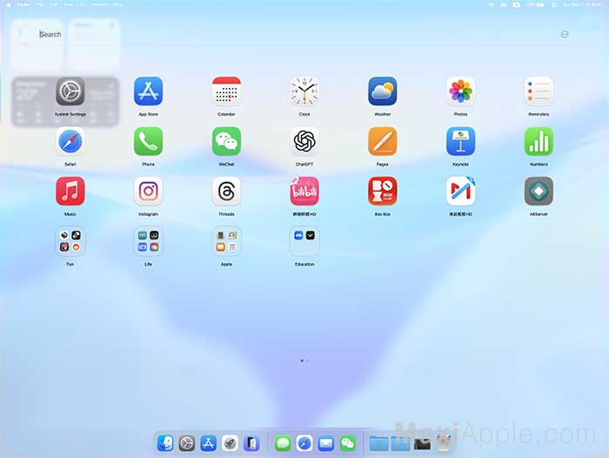609x458 pixels.
Task: Open the Calendar app
Action: (x=226, y=91)
